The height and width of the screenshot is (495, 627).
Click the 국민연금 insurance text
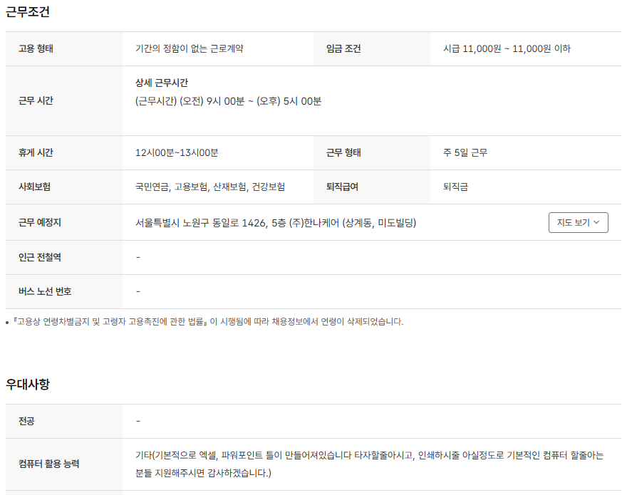click(x=147, y=187)
